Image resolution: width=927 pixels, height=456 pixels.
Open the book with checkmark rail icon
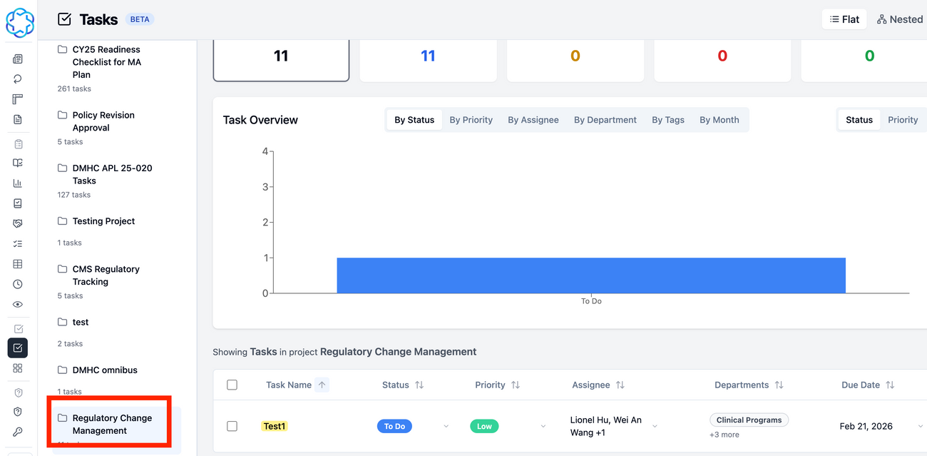tap(18, 163)
